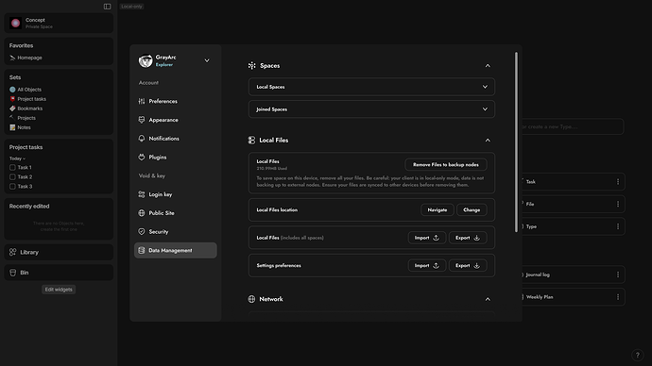The width and height of the screenshot is (652, 366).
Task: Click the Appearance icon in settings
Action: tap(142, 120)
